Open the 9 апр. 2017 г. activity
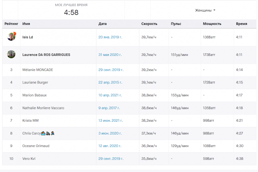Viewport: 258px width, 172px height. click(109, 108)
